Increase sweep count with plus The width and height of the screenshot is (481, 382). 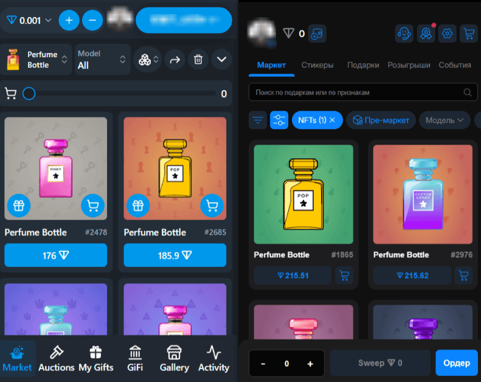[x=310, y=364]
